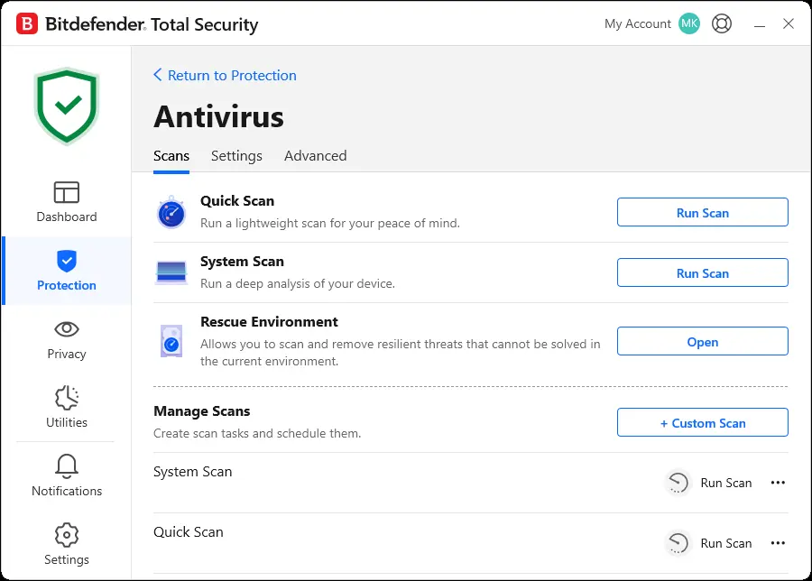Go to Utilities in the sidebar
This screenshot has width=812, height=581.
point(66,407)
